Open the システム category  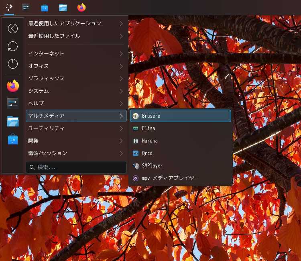76,91
